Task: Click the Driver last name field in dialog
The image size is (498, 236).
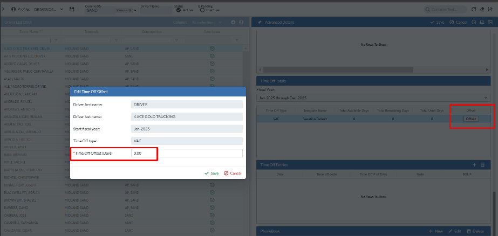Action: [x=187, y=116]
